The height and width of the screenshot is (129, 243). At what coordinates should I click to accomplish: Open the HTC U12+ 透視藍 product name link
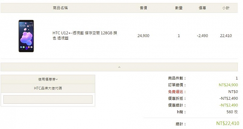coord(85,36)
